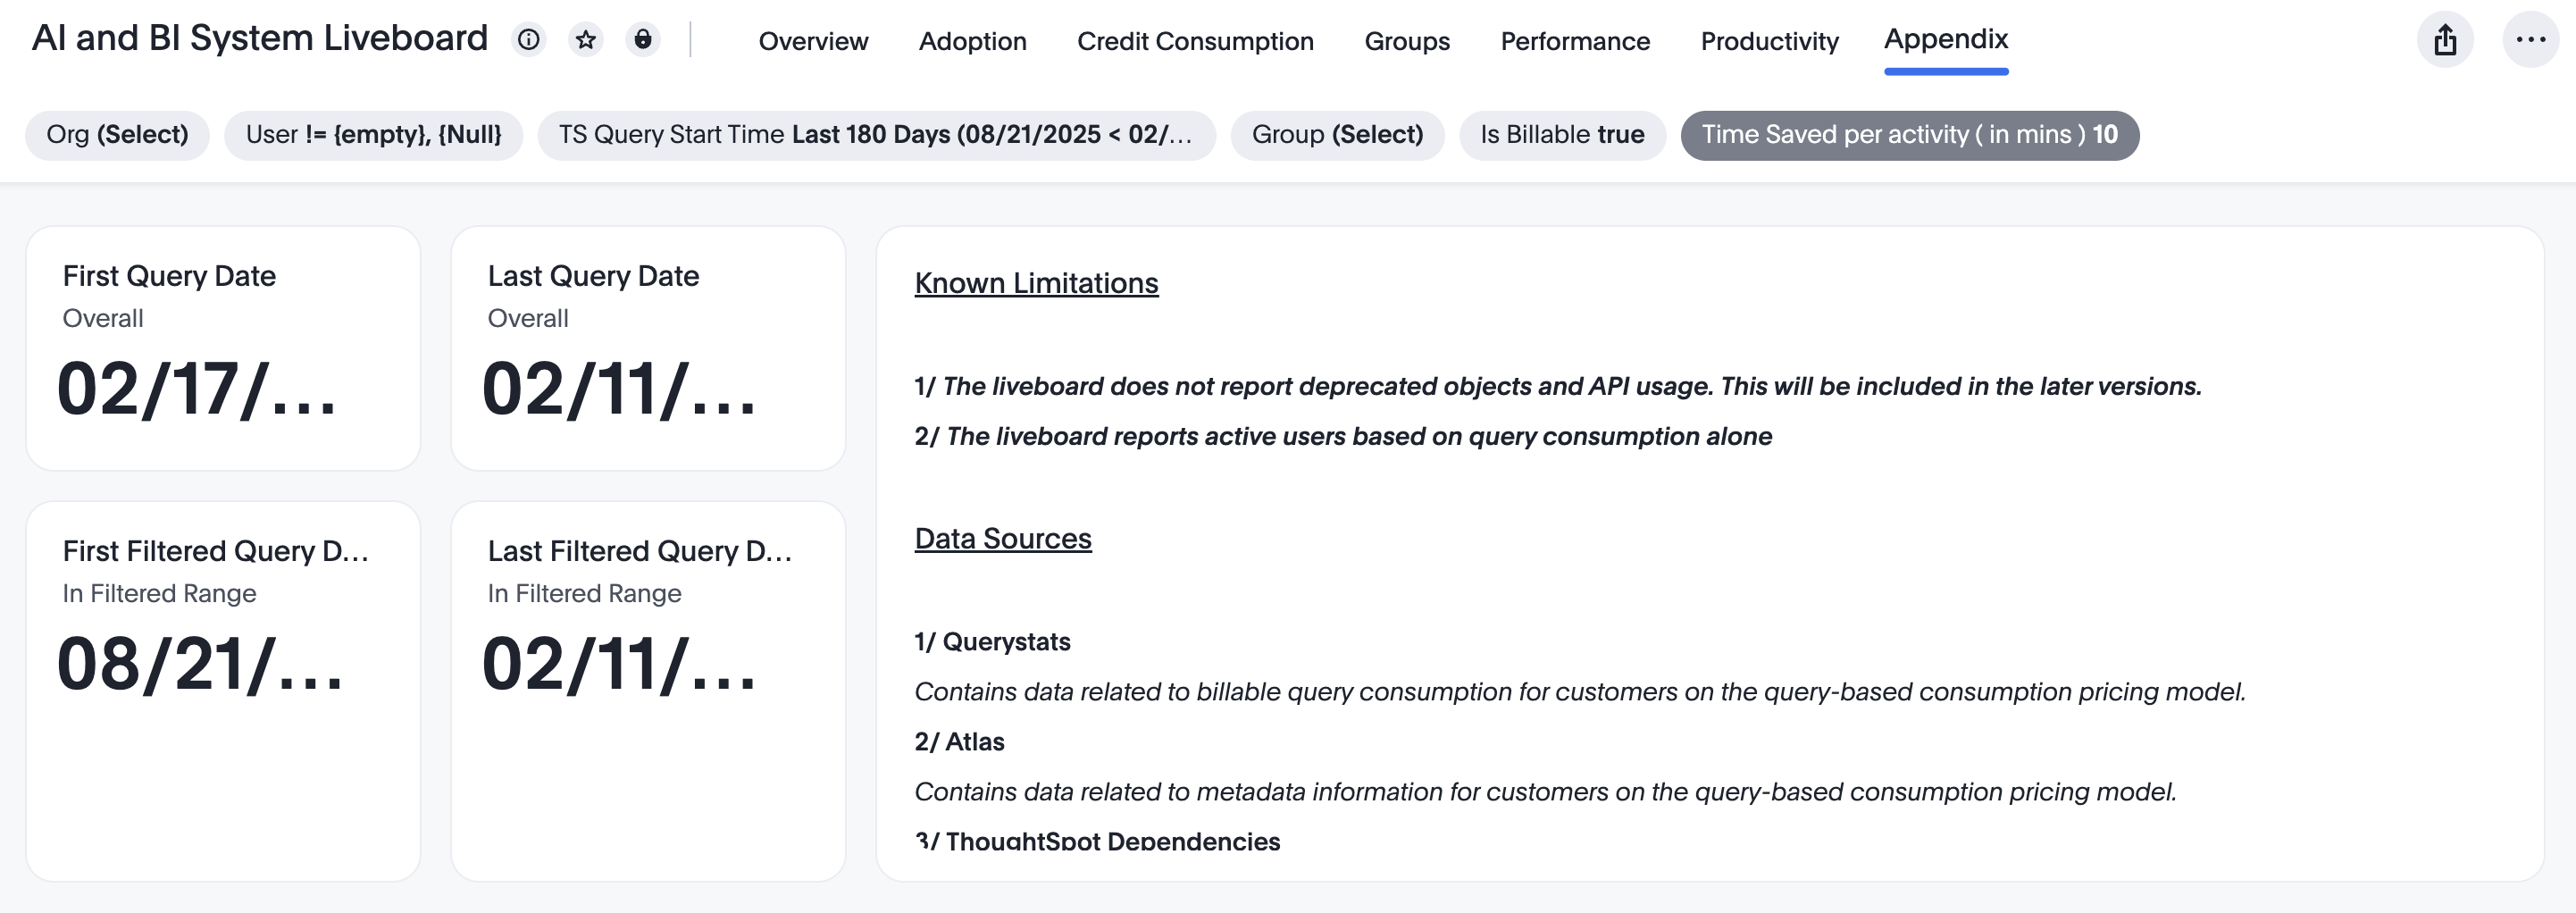Open the Adoption tab
Screen dimensions: 2576x913
click(972, 41)
